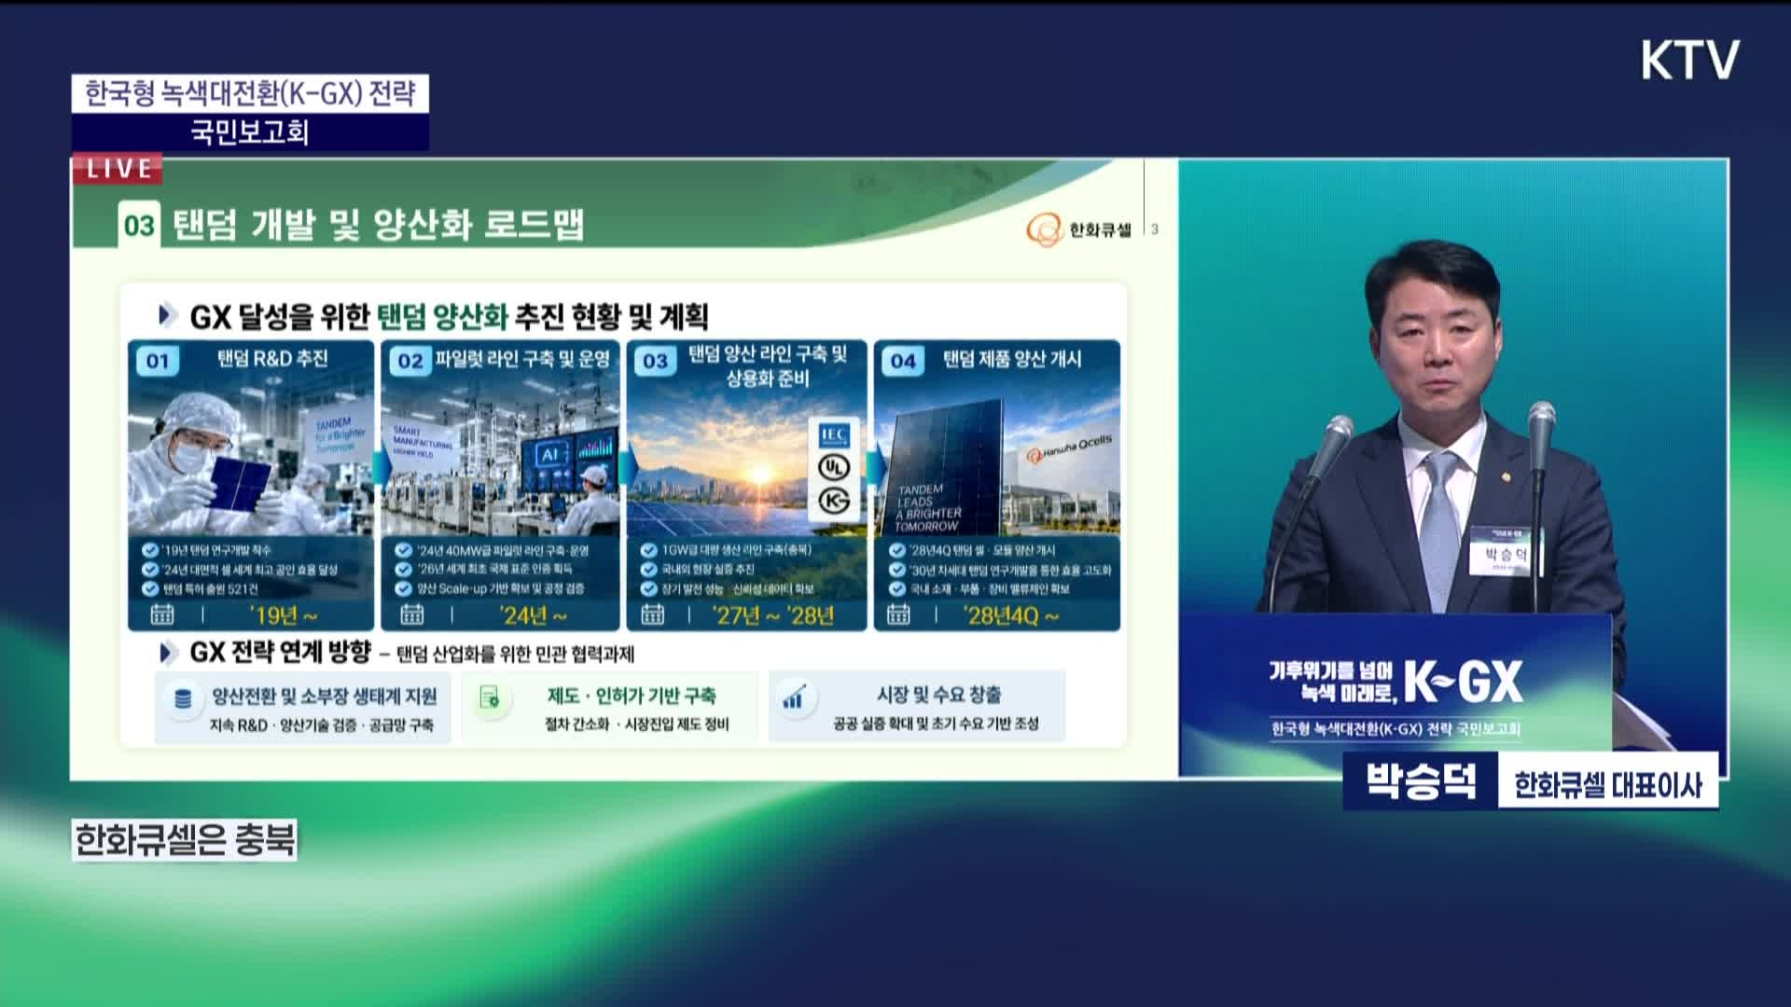Click the 01 step number badge
The height and width of the screenshot is (1007, 1791).
point(158,361)
